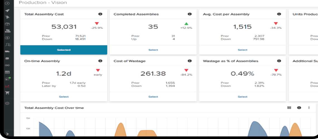
Task: Open the delivery truck sidebar icon
Action: (x=8, y=51)
